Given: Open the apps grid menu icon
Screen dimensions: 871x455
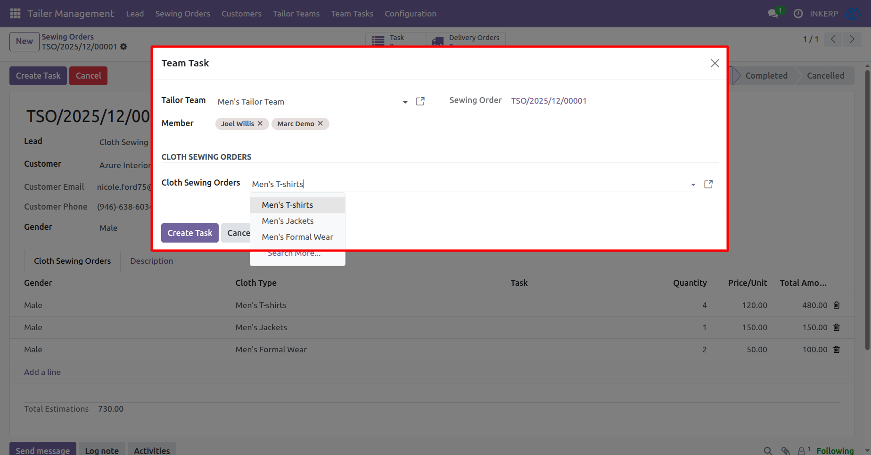Looking at the screenshot, I should (15, 14).
